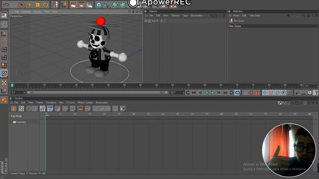Screen dimensions: 319x179
Task: Click Go to End playback button
Action: click(x=225, y=93)
